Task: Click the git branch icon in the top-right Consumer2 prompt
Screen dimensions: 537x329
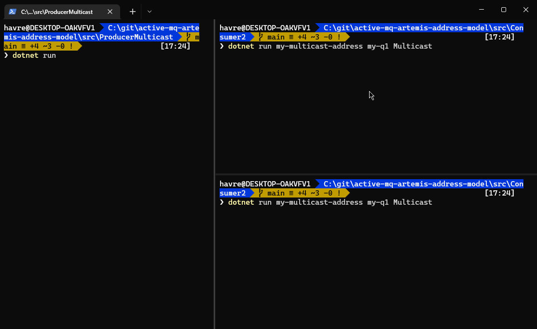Action: (x=260, y=37)
